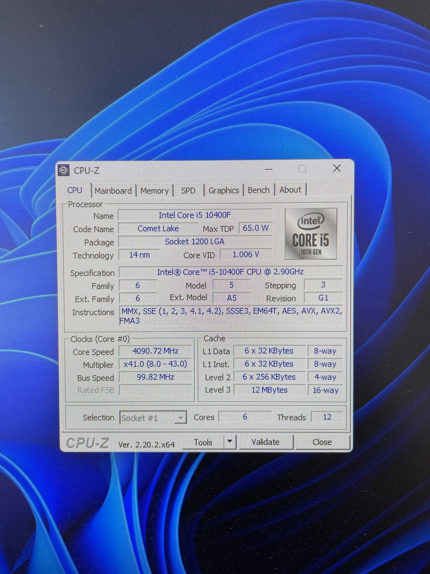Select the SPD tab
430x574 pixels.
tap(188, 190)
